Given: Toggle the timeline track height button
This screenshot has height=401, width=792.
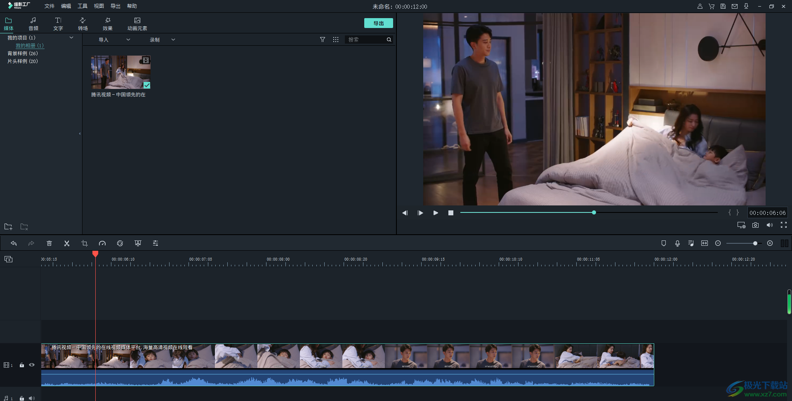Looking at the screenshot, I should 784,243.
